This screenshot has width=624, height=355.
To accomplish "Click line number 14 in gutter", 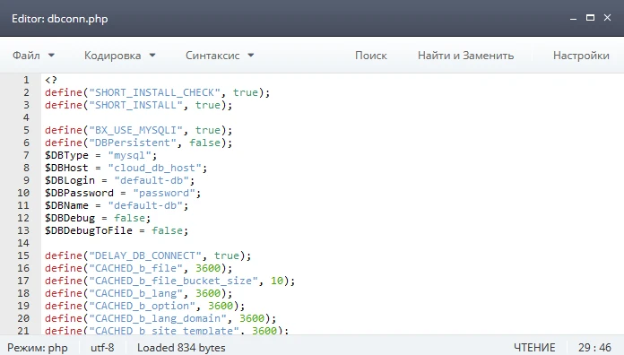I will (23, 243).
